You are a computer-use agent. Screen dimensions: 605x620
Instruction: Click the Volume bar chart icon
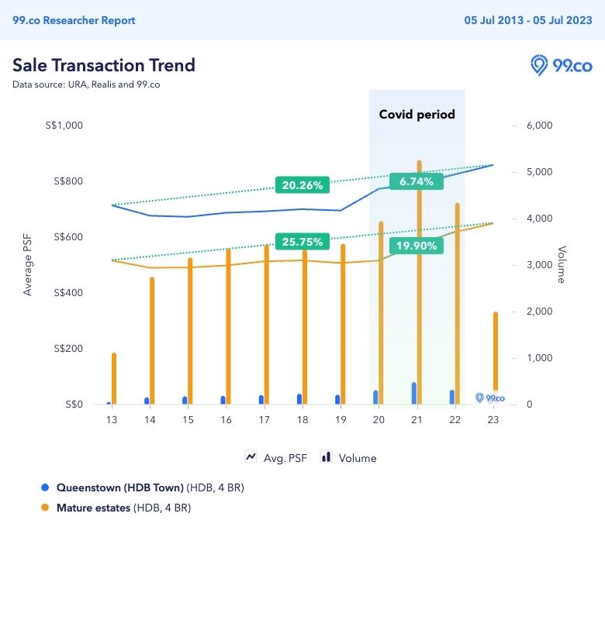pos(326,456)
